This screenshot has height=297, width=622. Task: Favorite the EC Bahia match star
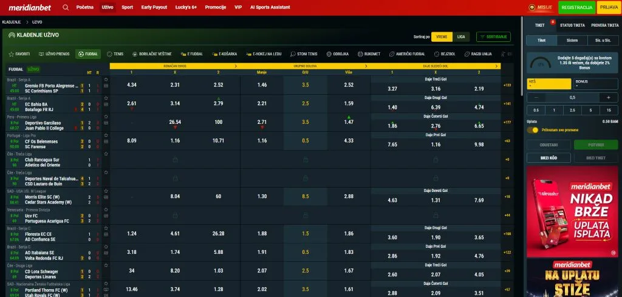106,98
